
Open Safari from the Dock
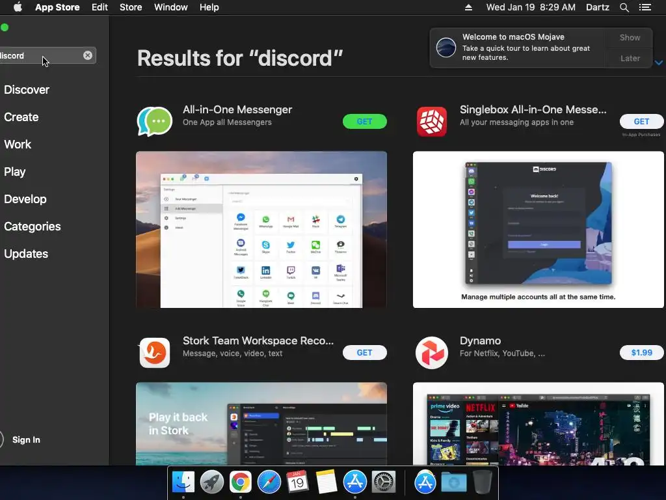coord(269,482)
